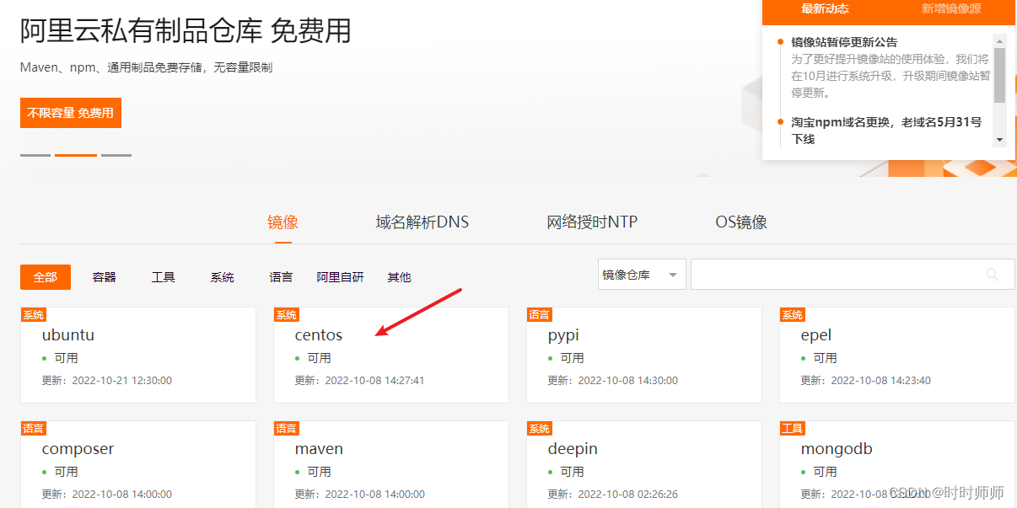The width and height of the screenshot is (1017, 508).
Task: Open the composer mirror
Action: coord(138,464)
